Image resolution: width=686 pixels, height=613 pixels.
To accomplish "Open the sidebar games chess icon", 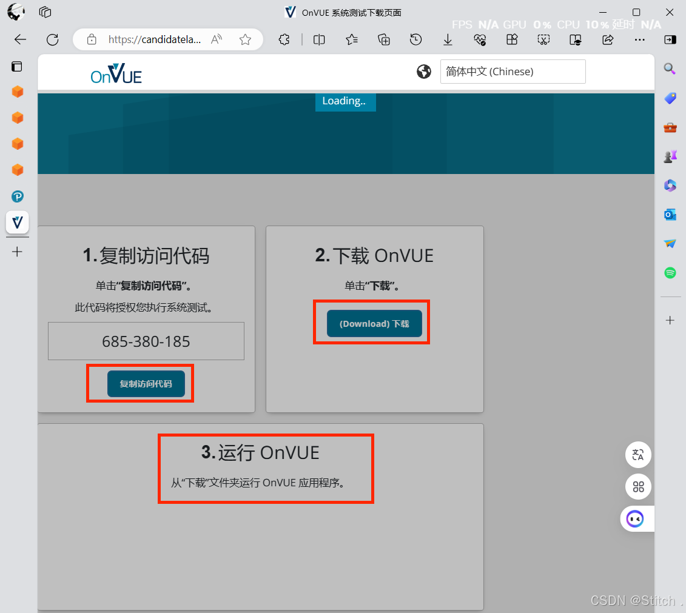I will tap(670, 156).
